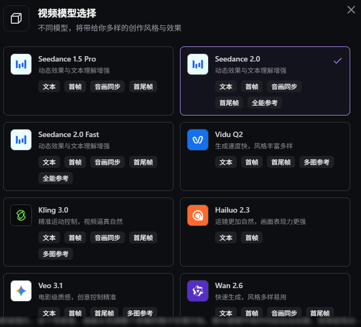
Task: Click 文本 tag in Kling 3.0 card
Action: (x=49, y=237)
